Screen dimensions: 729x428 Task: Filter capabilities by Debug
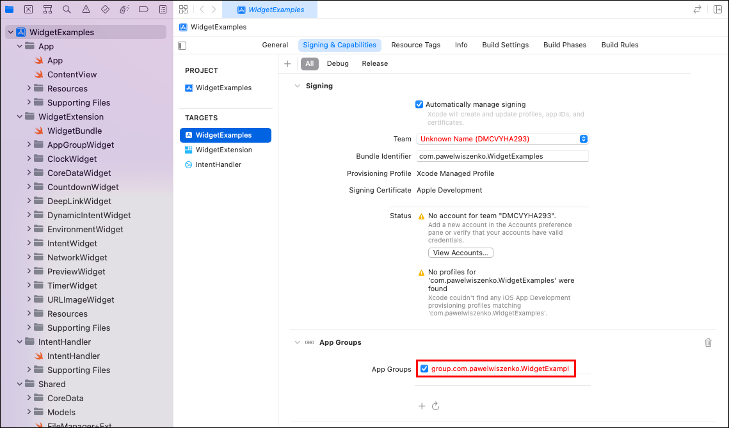tap(337, 64)
